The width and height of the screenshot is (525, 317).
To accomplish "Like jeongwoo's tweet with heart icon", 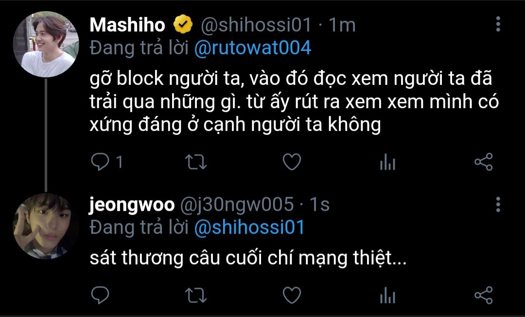I will click(292, 295).
